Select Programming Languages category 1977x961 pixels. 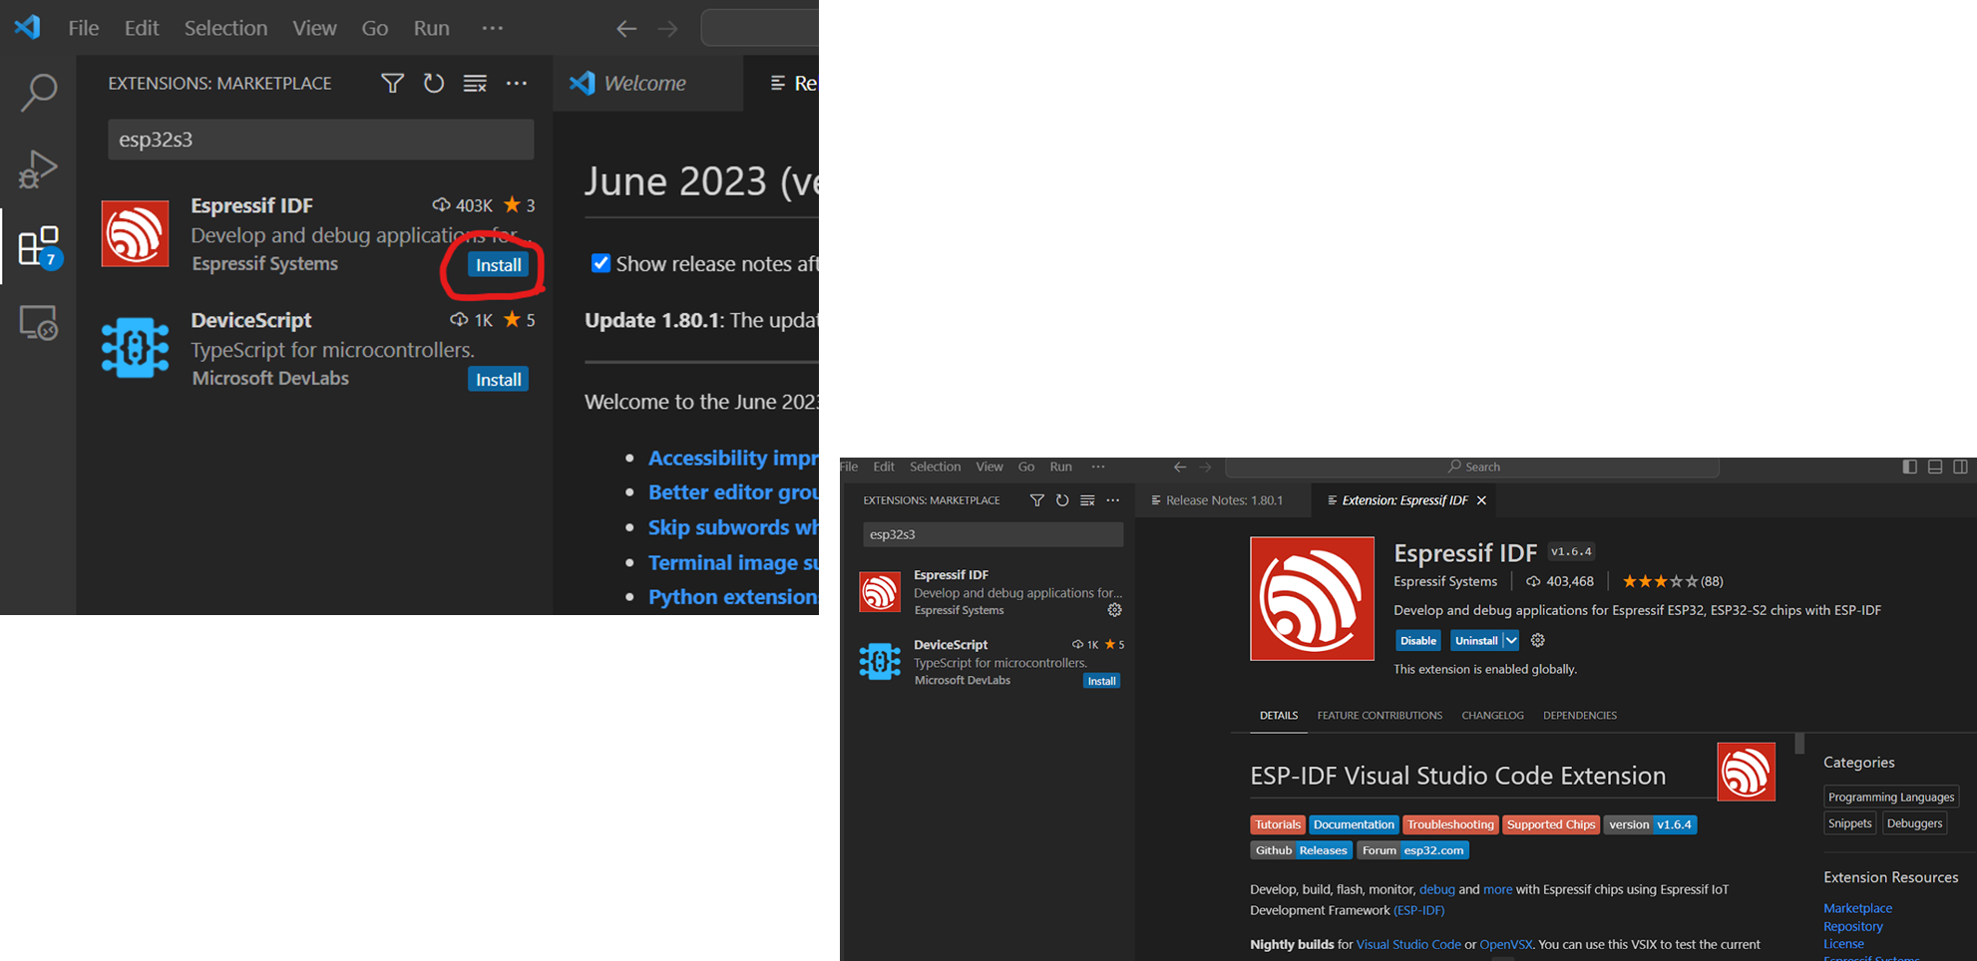click(1890, 797)
